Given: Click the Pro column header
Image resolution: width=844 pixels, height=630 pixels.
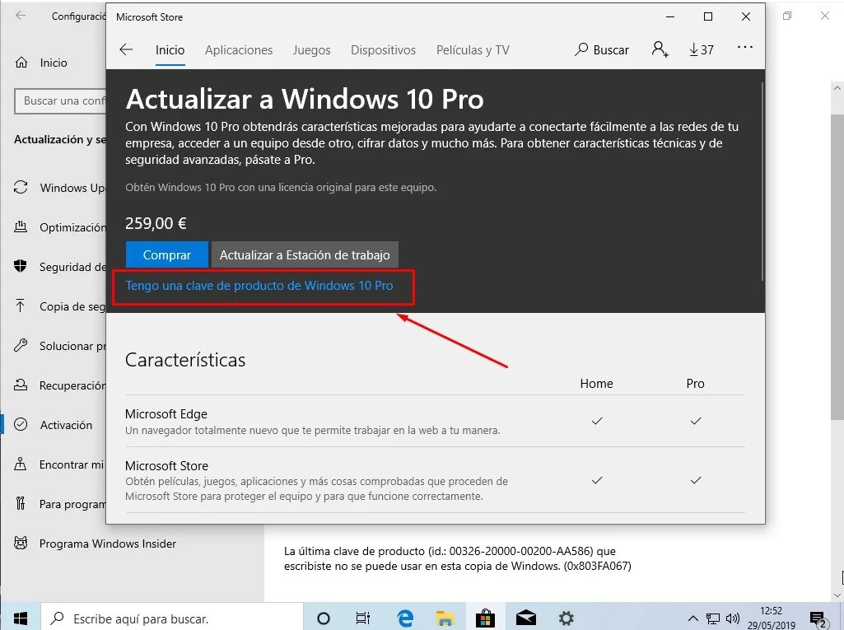Looking at the screenshot, I should point(696,384).
